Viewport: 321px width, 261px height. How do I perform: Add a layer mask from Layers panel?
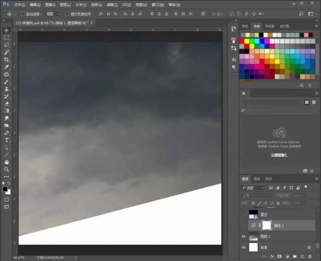(x=279, y=256)
